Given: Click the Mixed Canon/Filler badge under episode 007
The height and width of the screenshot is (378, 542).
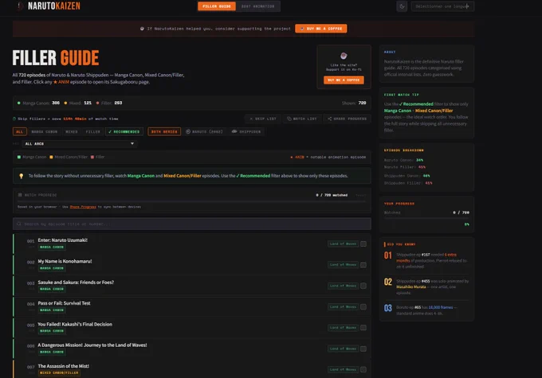Looking at the screenshot, I should click(59, 372).
